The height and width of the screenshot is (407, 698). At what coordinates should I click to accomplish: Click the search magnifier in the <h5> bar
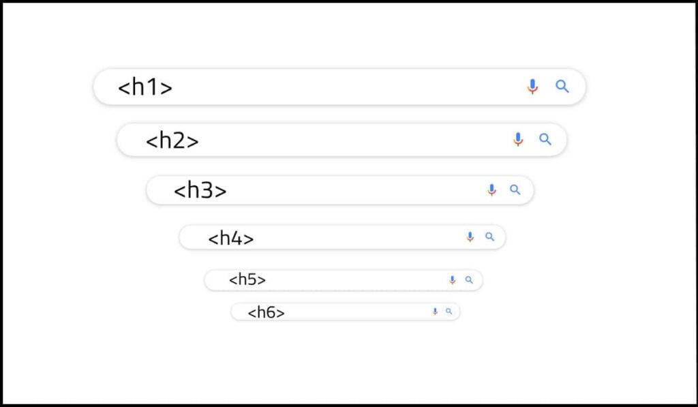coord(469,280)
